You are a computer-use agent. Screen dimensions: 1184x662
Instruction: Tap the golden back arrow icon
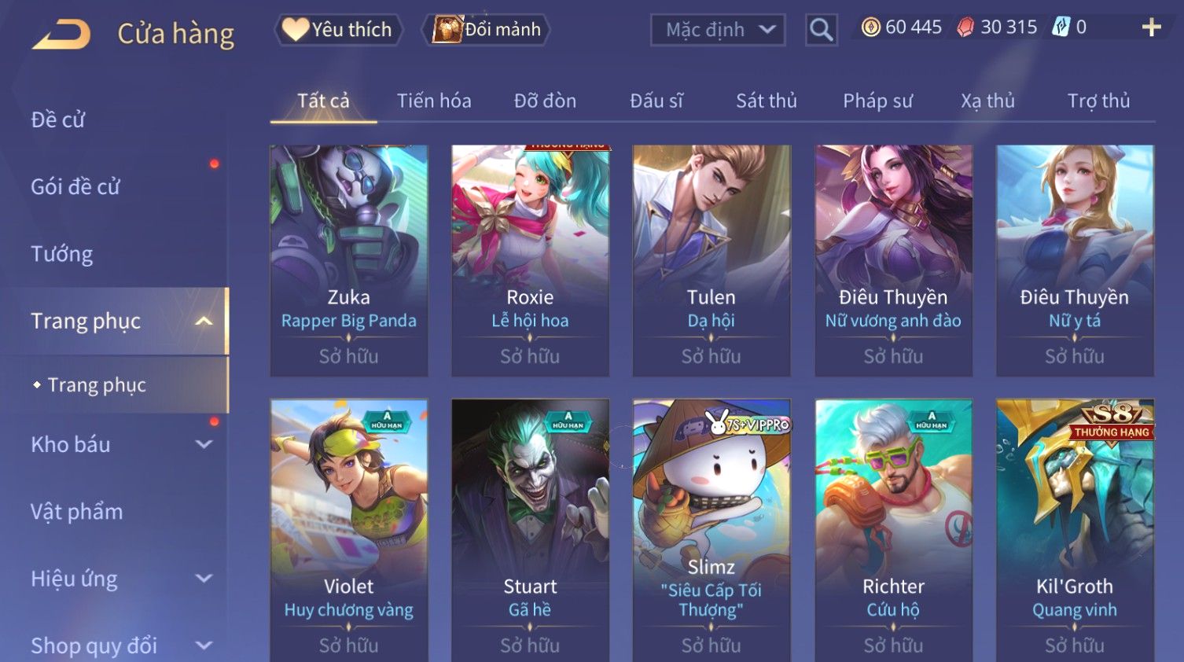pos(61,35)
